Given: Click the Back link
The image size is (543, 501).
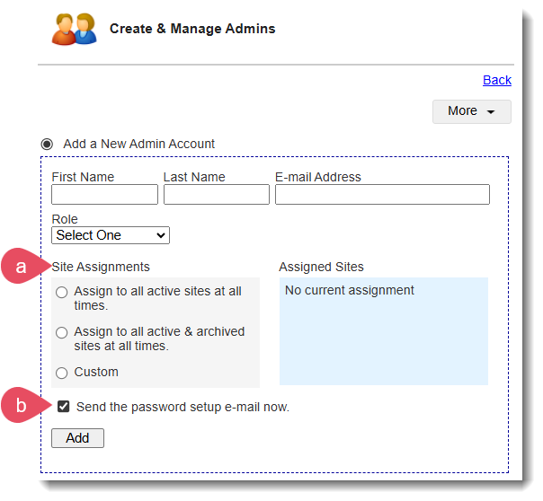Looking at the screenshot, I should pyautogui.click(x=496, y=80).
